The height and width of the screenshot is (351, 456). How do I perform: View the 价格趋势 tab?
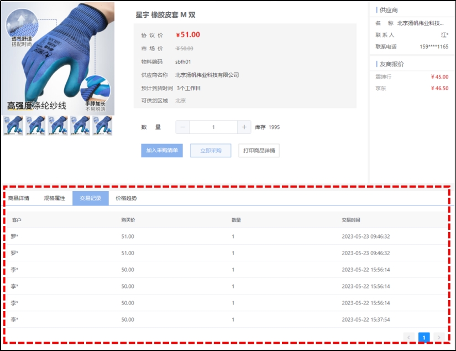coord(127,198)
